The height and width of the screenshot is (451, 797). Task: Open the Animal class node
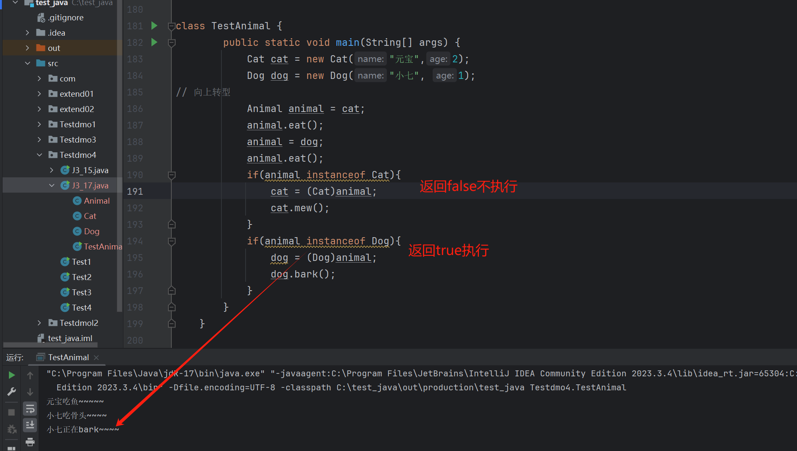click(x=97, y=201)
